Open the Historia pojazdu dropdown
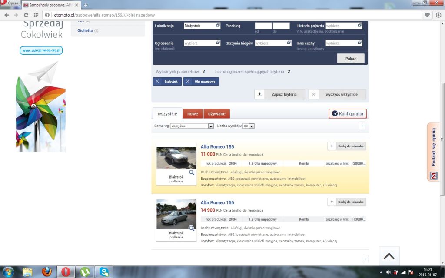Viewport: 445px width, 278px height. (x=344, y=26)
